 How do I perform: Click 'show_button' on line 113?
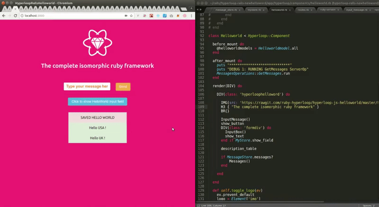coord(232,124)
